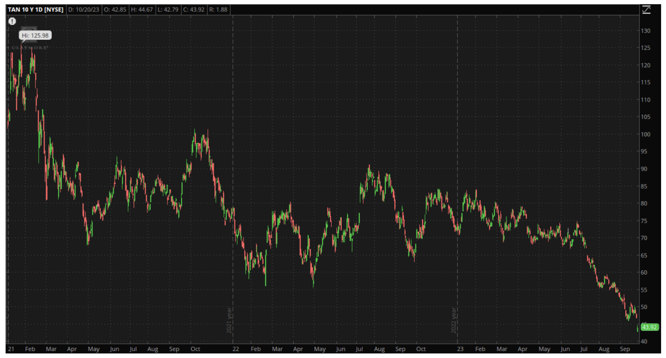Click the high value H: 44.67

(142, 9)
